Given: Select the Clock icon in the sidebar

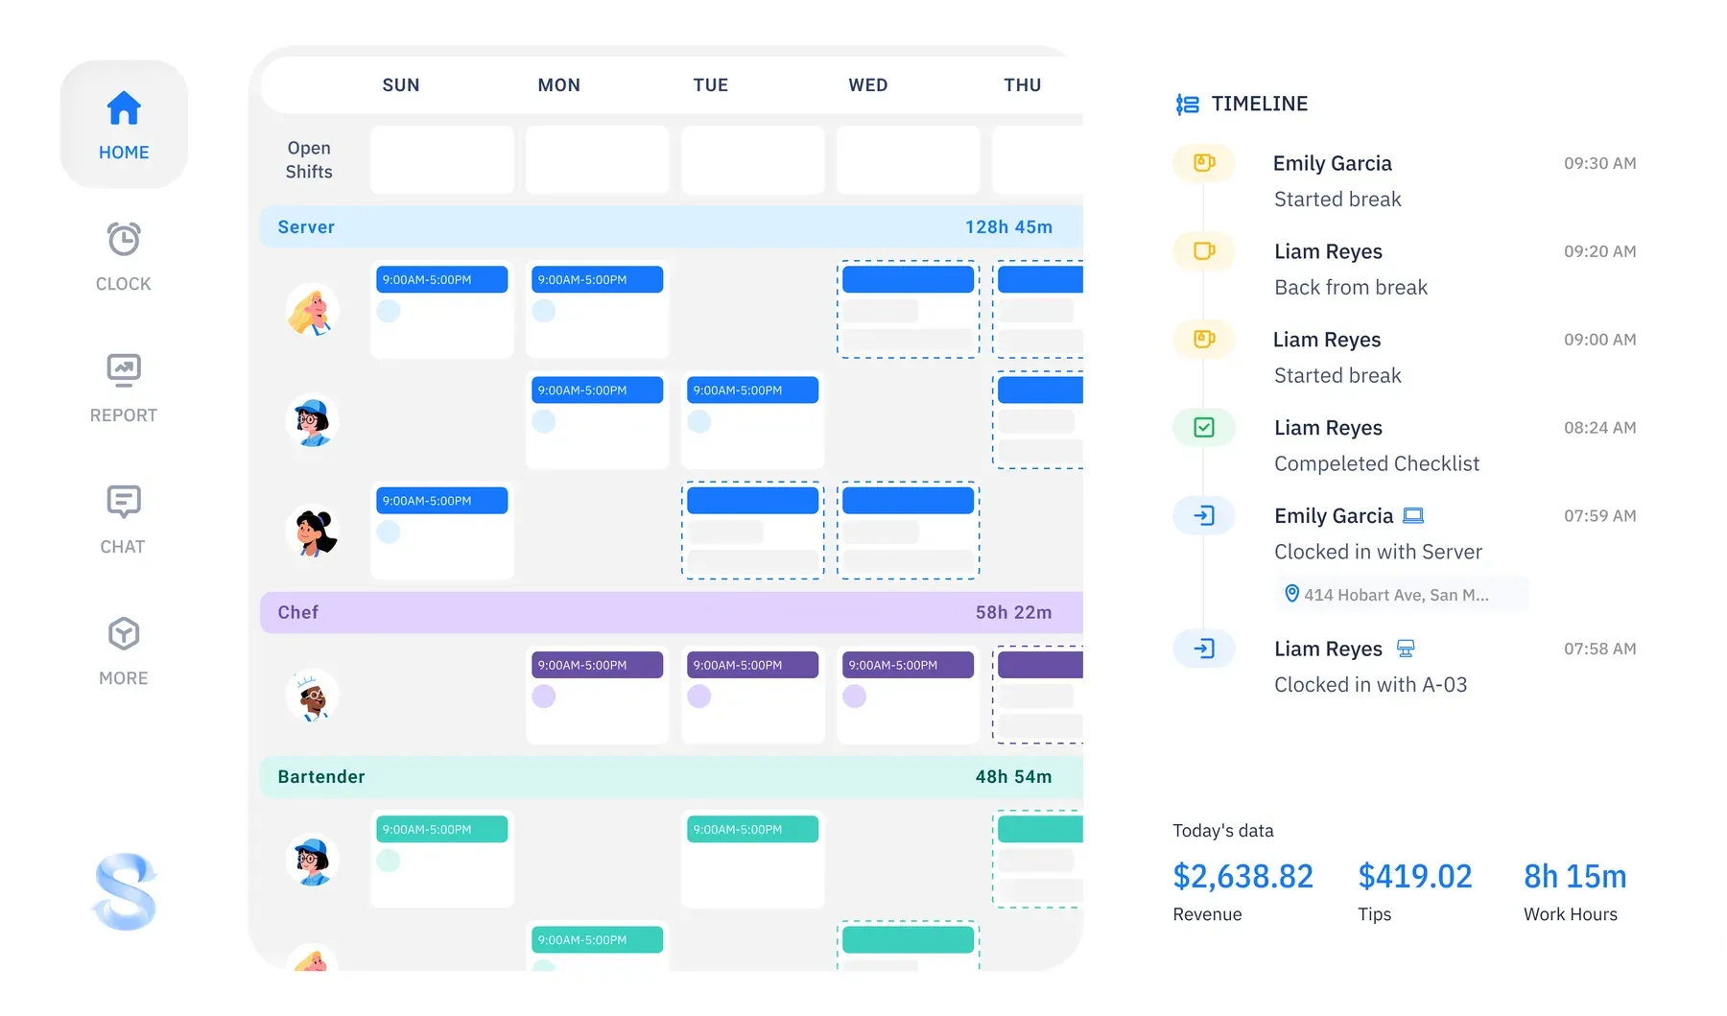Looking at the screenshot, I should tap(123, 237).
